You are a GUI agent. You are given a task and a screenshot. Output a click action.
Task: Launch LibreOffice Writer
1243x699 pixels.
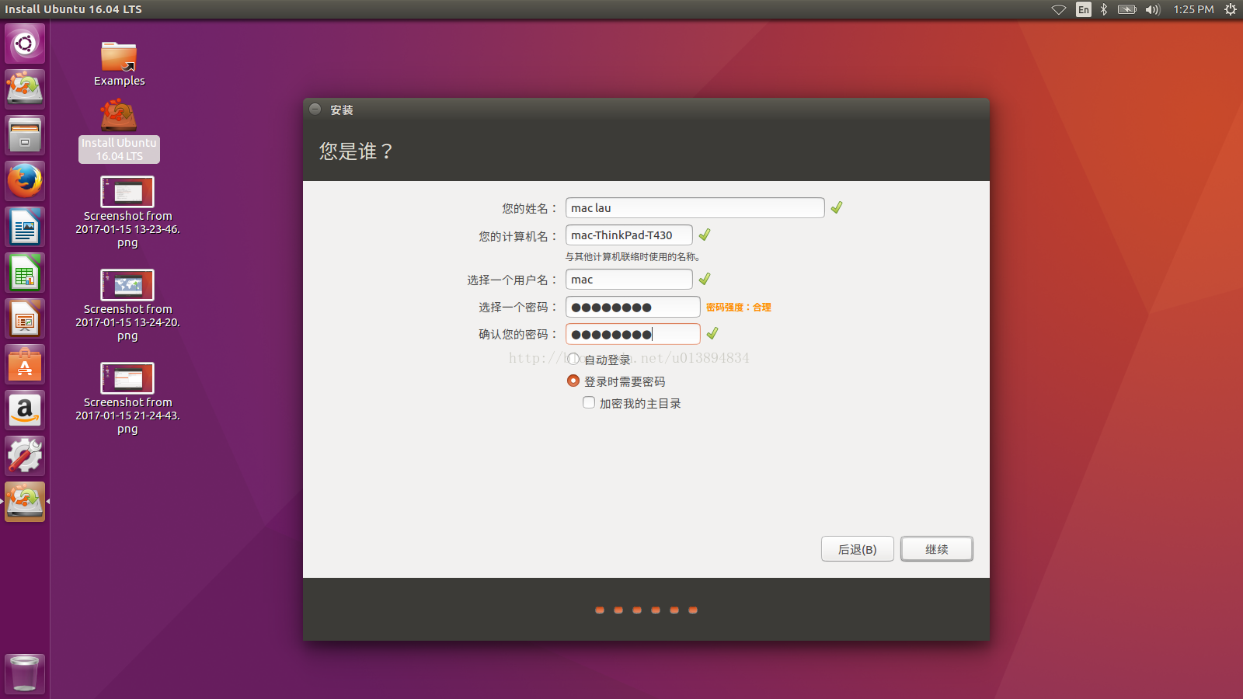point(25,227)
